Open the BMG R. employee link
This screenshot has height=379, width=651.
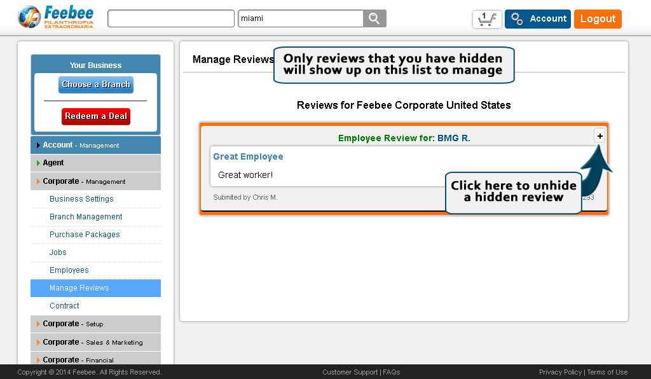453,138
